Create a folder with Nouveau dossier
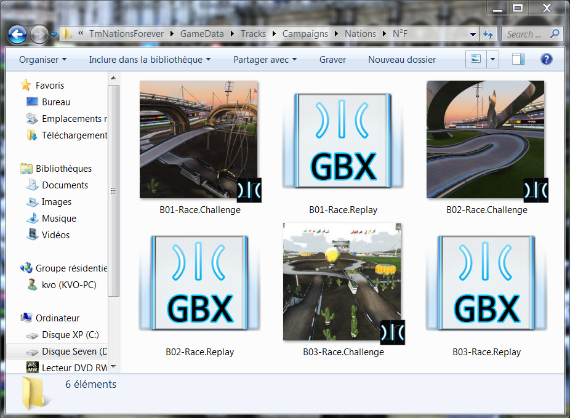Screen dimensions: 570x418 402,60
